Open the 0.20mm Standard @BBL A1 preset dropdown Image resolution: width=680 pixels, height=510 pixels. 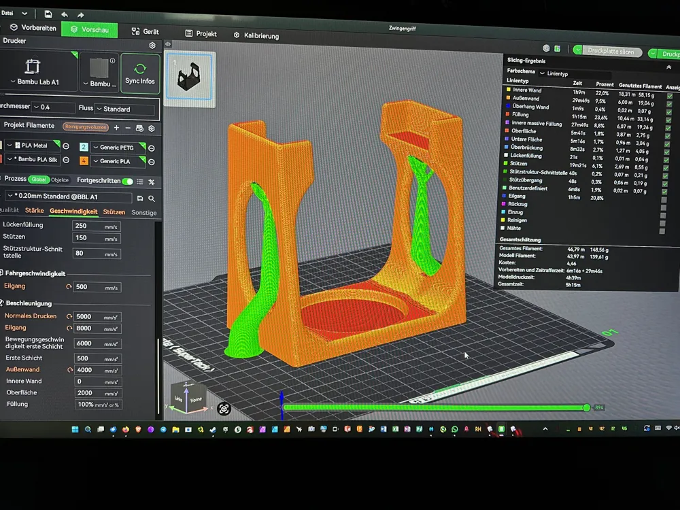tap(69, 196)
